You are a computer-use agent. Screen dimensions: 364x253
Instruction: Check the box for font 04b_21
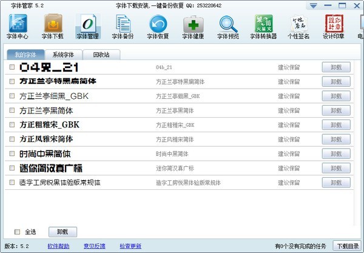tap(12, 67)
